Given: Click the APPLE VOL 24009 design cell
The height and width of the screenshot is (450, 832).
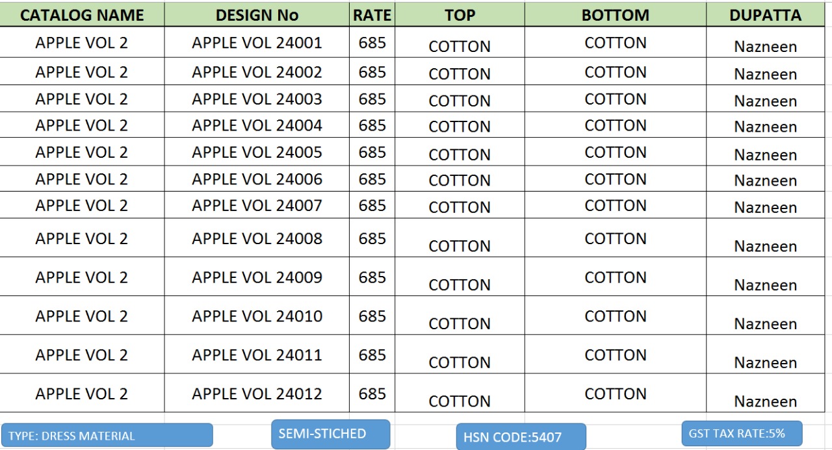Looking at the screenshot, I should pyautogui.click(x=257, y=277).
